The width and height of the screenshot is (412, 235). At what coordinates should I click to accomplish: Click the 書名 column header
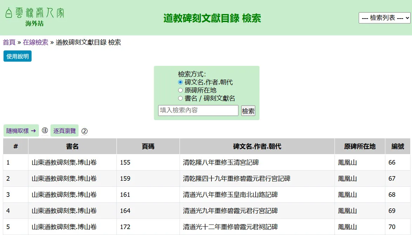click(72, 146)
